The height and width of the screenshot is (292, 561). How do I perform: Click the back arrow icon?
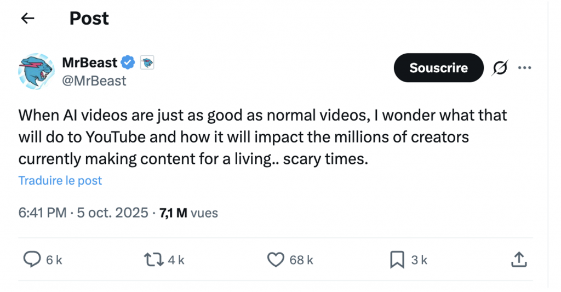coord(27,19)
